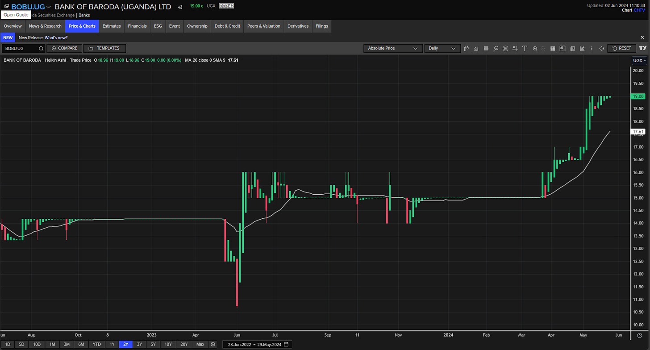
Task: View the Ownership tab
Action: click(197, 26)
